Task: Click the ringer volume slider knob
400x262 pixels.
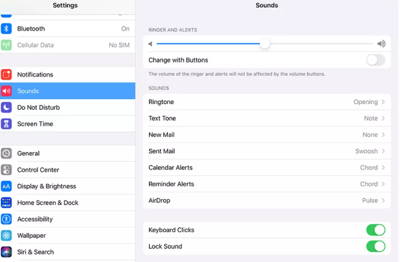Action: (x=265, y=44)
